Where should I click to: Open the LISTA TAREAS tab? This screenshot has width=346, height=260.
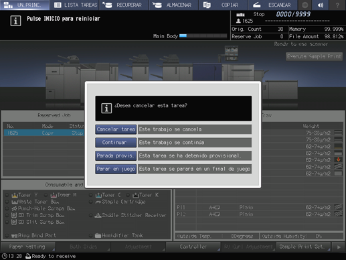pos(75,5)
